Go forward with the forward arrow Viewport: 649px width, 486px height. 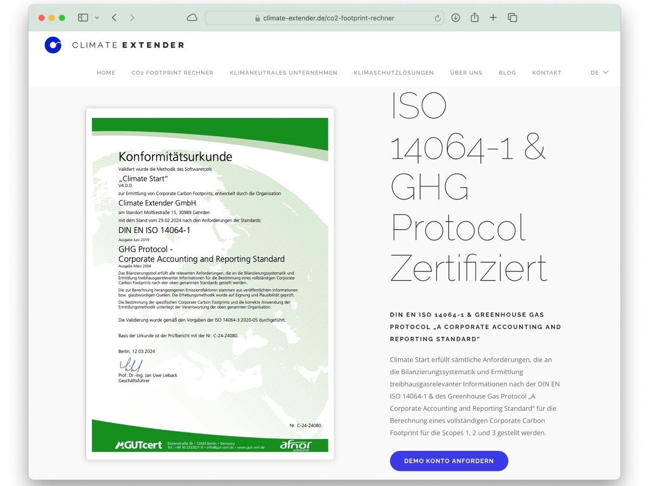tap(132, 18)
